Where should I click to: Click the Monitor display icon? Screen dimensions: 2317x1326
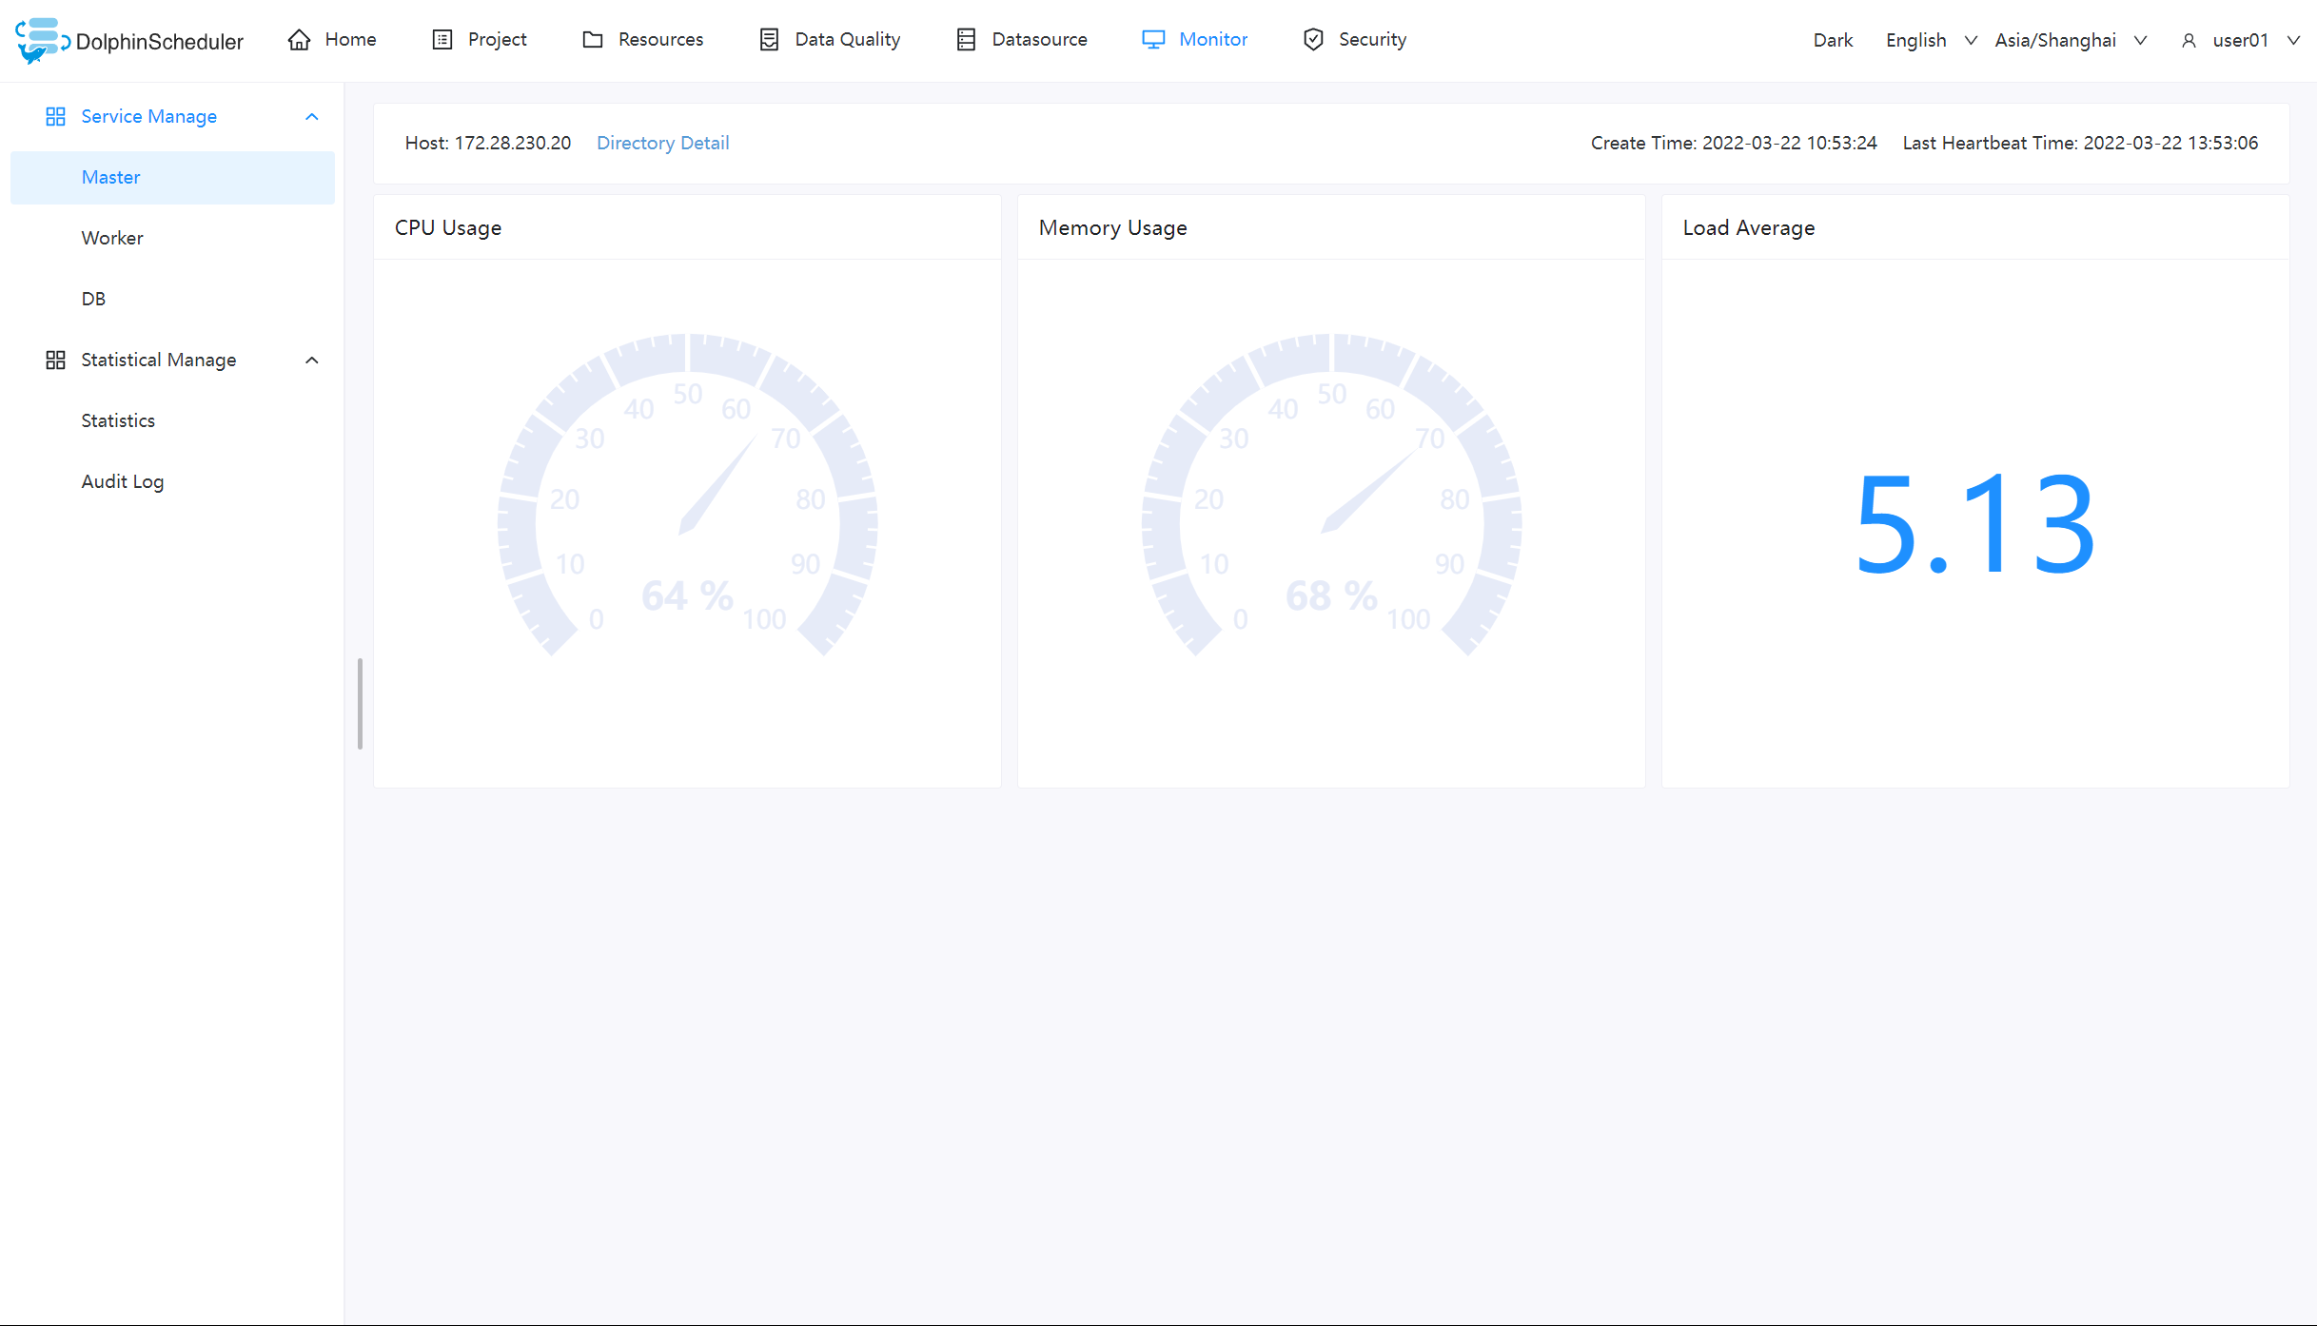point(1152,39)
